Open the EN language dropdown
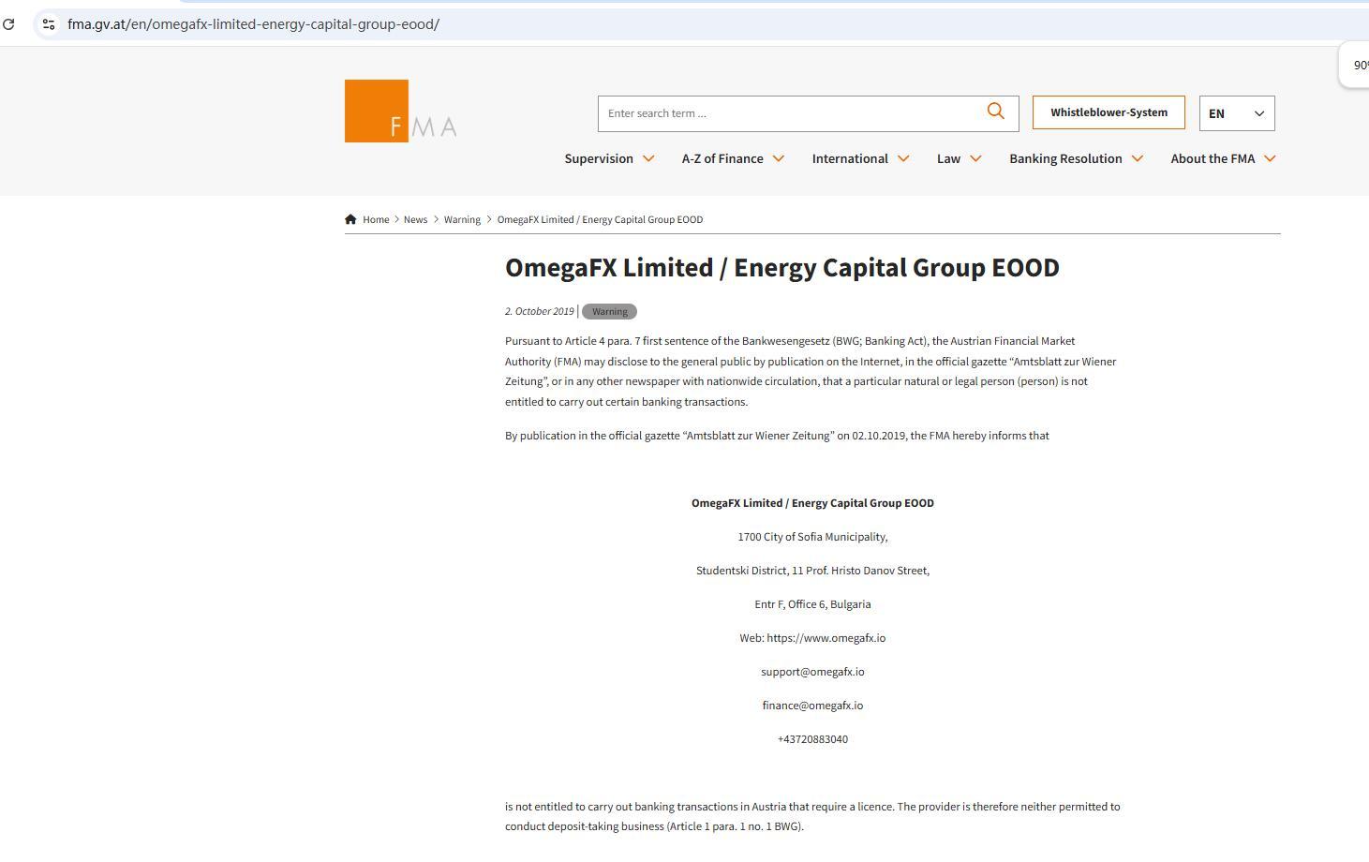This screenshot has height=862, width=1369. pyautogui.click(x=1236, y=113)
